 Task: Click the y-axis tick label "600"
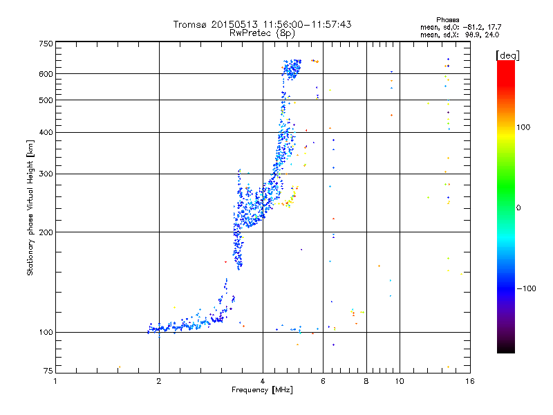coord(46,74)
